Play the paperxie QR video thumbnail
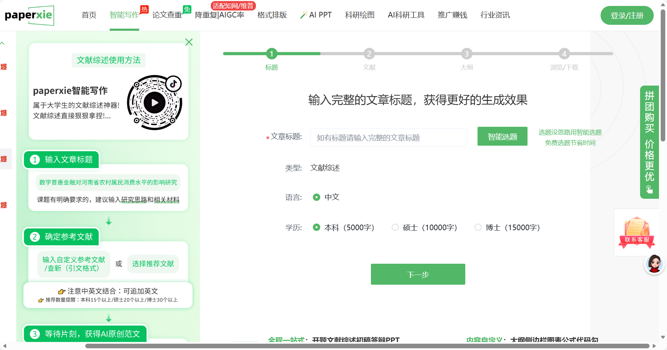The height and width of the screenshot is (350, 667). (x=155, y=103)
